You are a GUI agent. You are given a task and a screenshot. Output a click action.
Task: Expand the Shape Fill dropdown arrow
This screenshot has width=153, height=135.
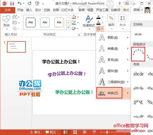pyautogui.click(x=78, y=17)
